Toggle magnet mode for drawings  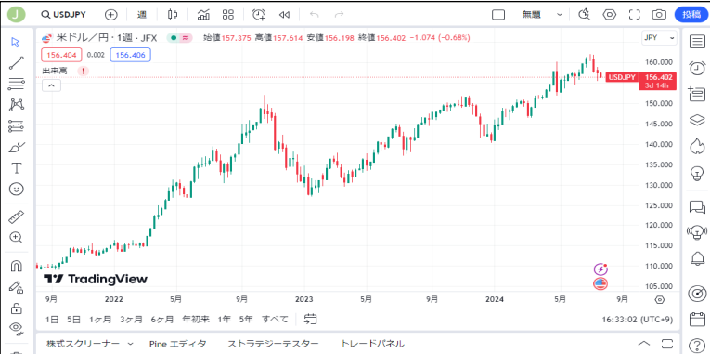[17, 266]
